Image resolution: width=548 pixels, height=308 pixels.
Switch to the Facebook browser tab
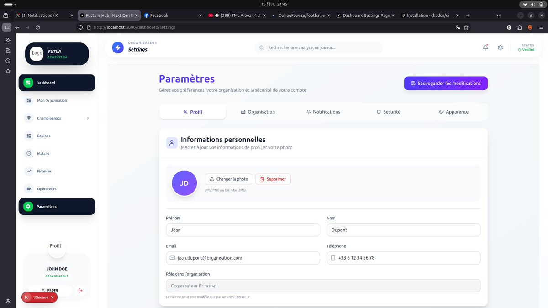pyautogui.click(x=172, y=15)
